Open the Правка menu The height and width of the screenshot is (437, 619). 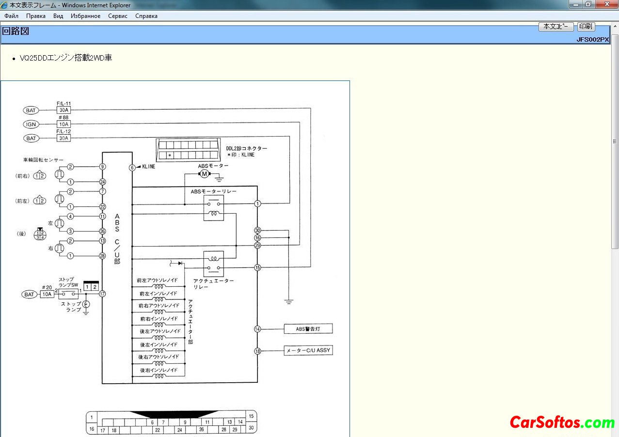click(36, 16)
